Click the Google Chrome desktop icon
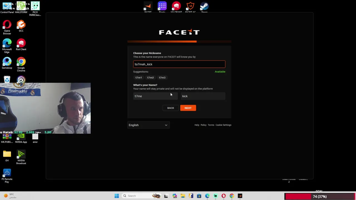The width and height of the screenshot is (356, 200). click(21, 64)
